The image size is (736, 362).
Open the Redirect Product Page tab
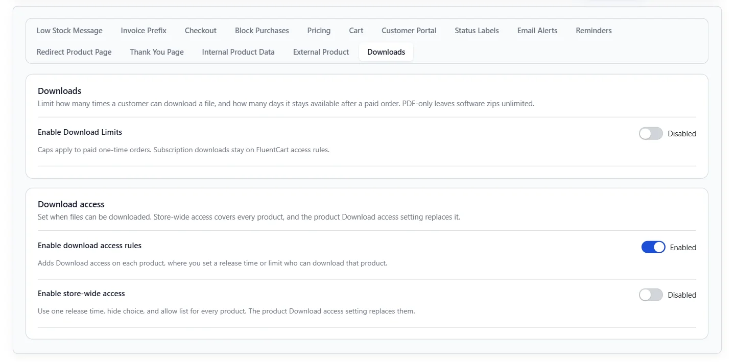pos(74,52)
